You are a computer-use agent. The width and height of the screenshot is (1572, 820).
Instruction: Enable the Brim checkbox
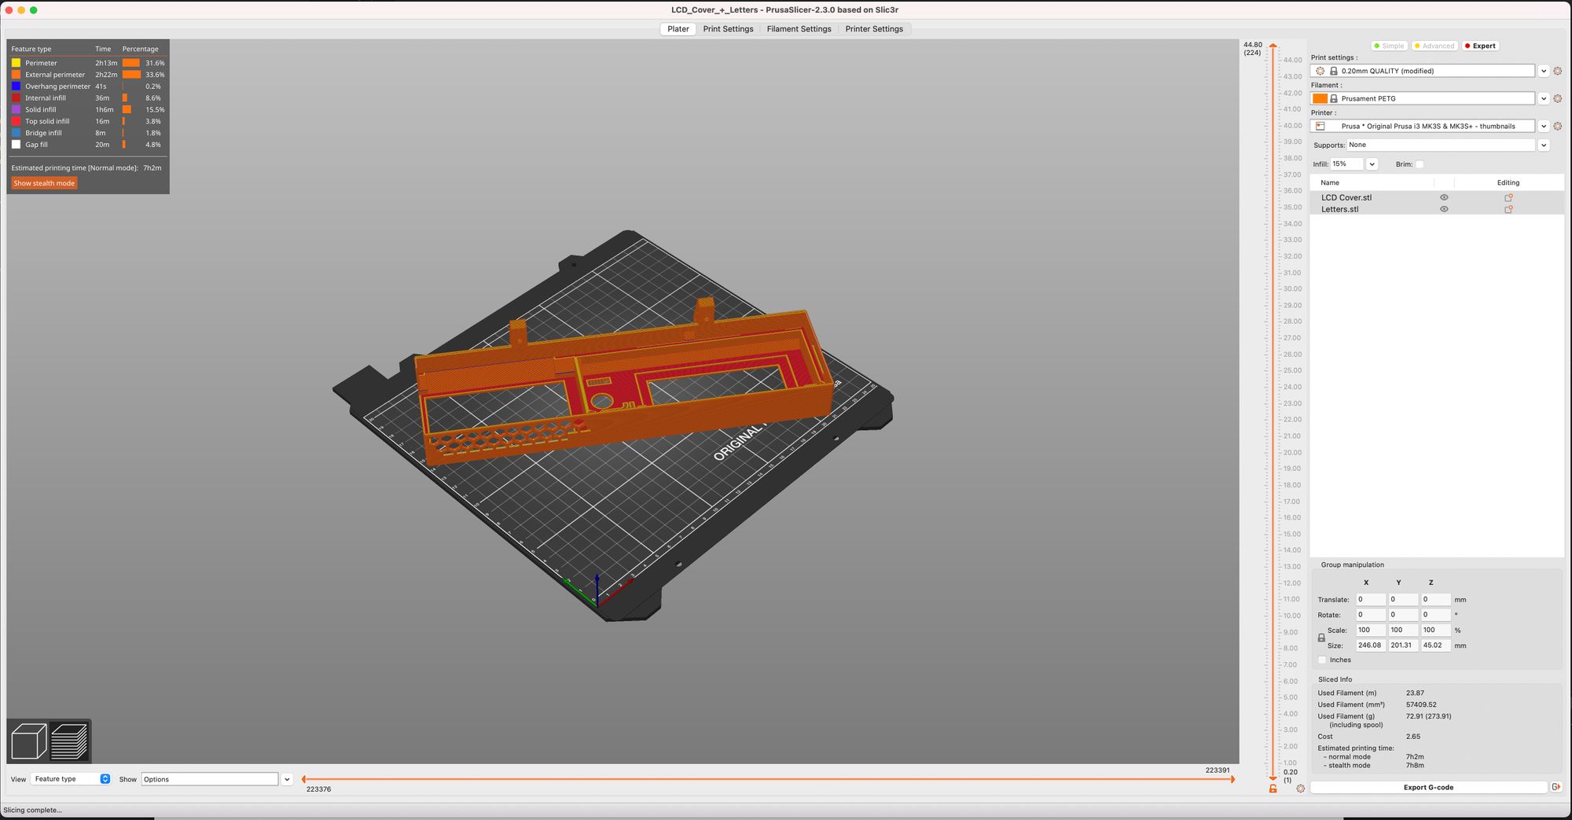pyautogui.click(x=1420, y=164)
